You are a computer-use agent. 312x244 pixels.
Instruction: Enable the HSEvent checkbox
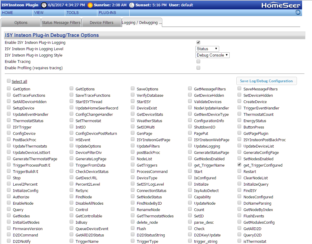(71, 139)
